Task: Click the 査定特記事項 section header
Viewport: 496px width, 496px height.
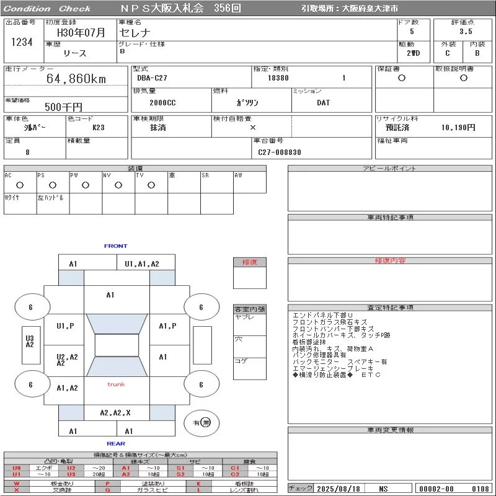Action: (390, 308)
